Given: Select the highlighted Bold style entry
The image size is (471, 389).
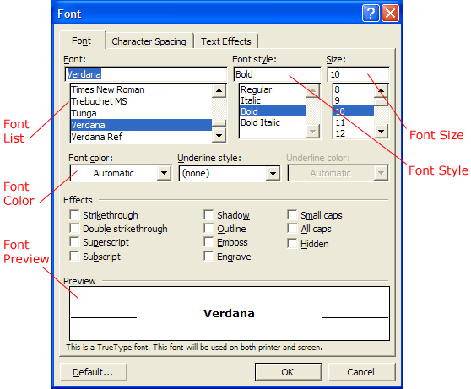Looking at the screenshot, I should 273,111.
